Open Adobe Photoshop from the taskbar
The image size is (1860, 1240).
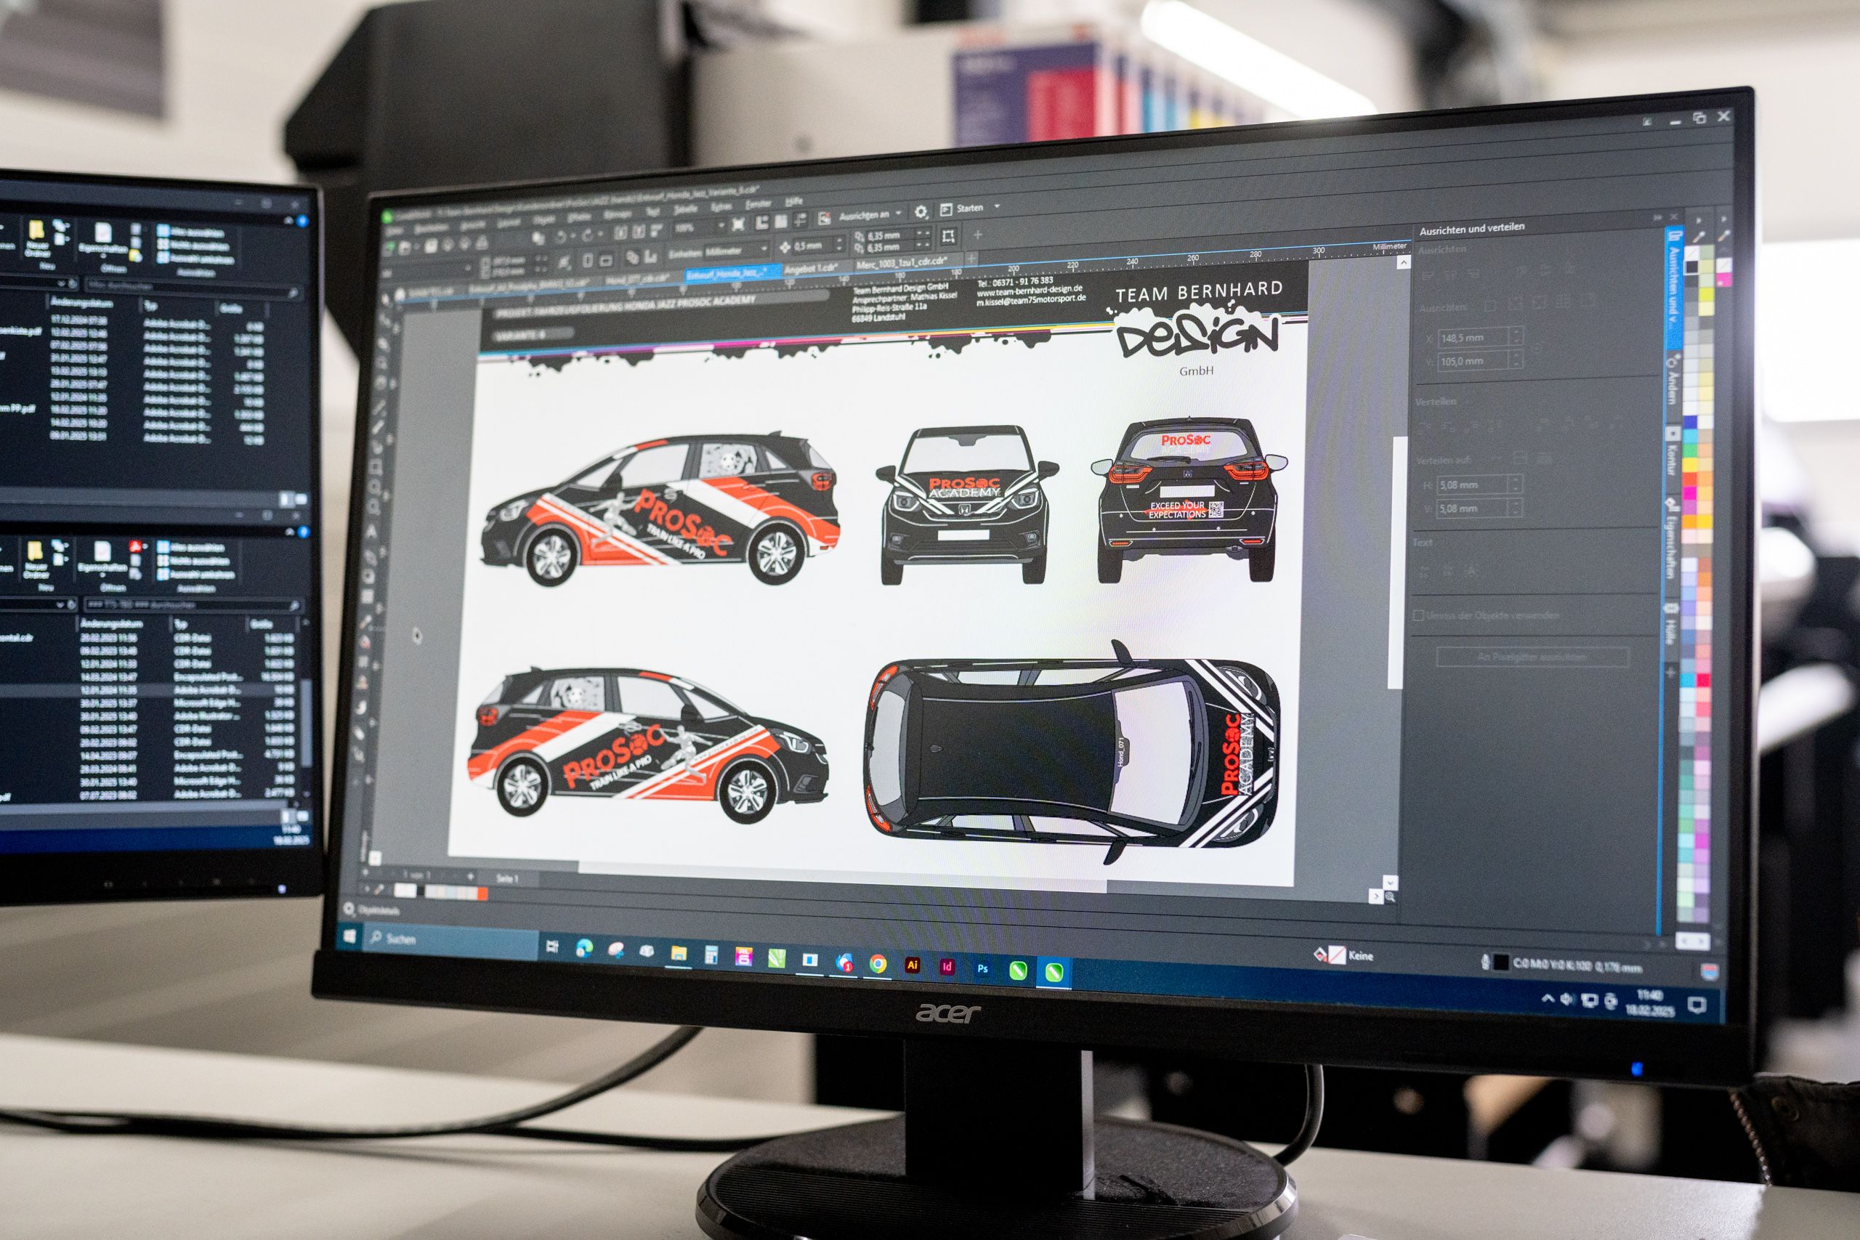click(982, 968)
